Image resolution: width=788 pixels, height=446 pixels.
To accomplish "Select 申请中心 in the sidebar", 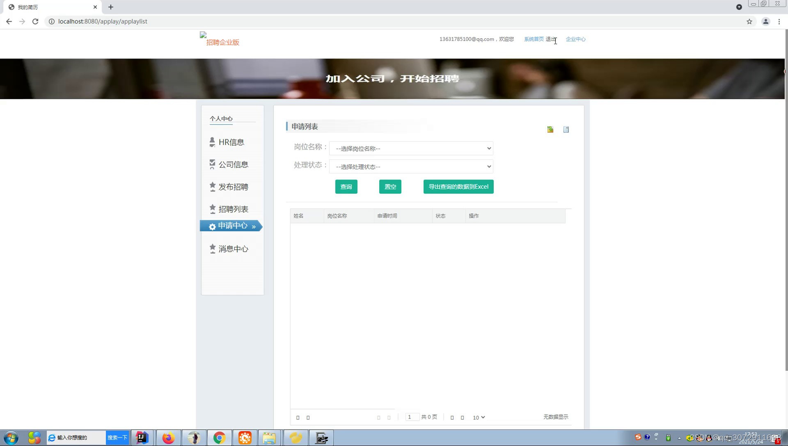I will tap(231, 226).
